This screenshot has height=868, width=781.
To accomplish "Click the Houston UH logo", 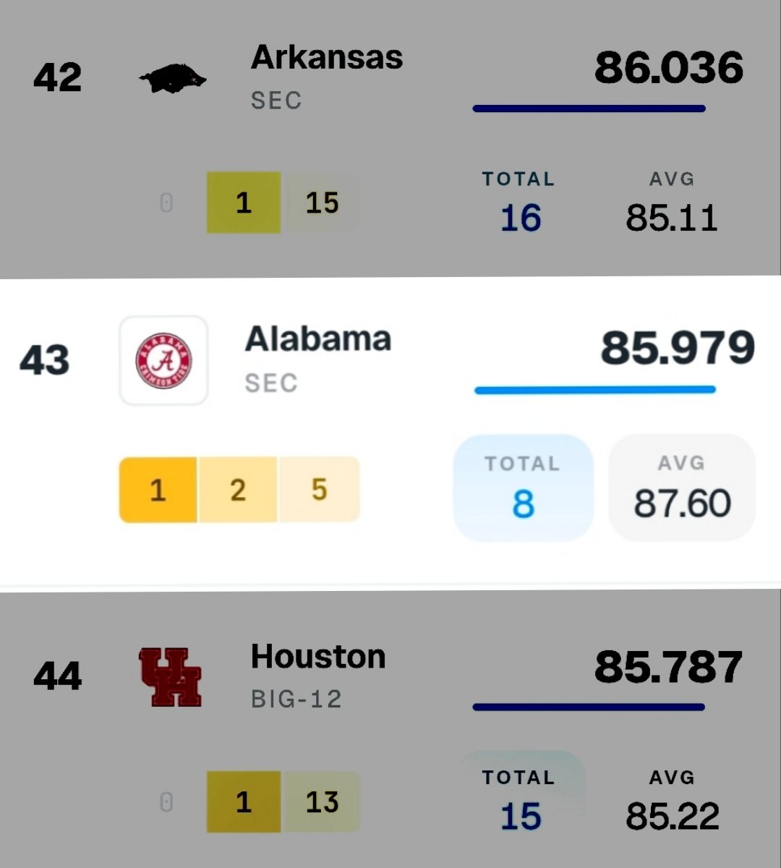I will click(170, 677).
